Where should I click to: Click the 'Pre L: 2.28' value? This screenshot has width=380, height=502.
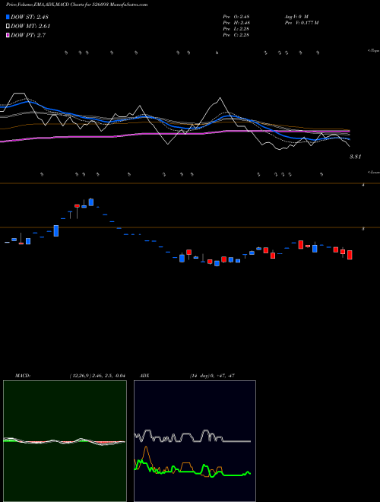(x=236, y=29)
